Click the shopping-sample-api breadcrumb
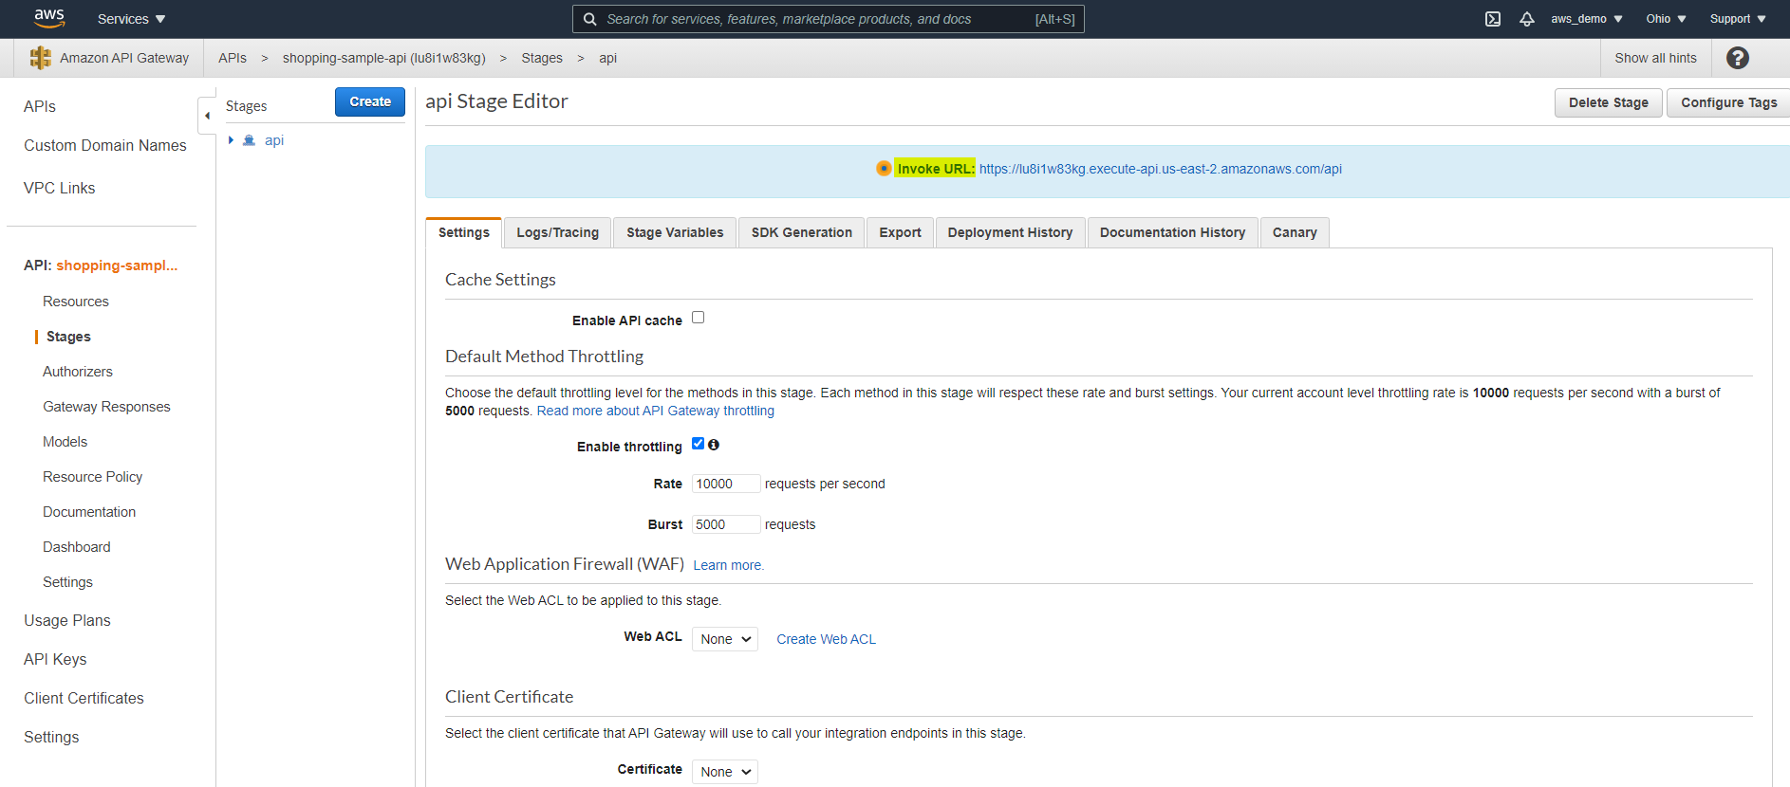This screenshot has width=1790, height=787. pyautogui.click(x=383, y=58)
